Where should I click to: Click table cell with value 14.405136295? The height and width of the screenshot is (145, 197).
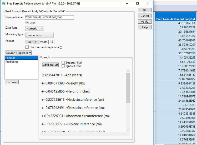tap(175, 58)
